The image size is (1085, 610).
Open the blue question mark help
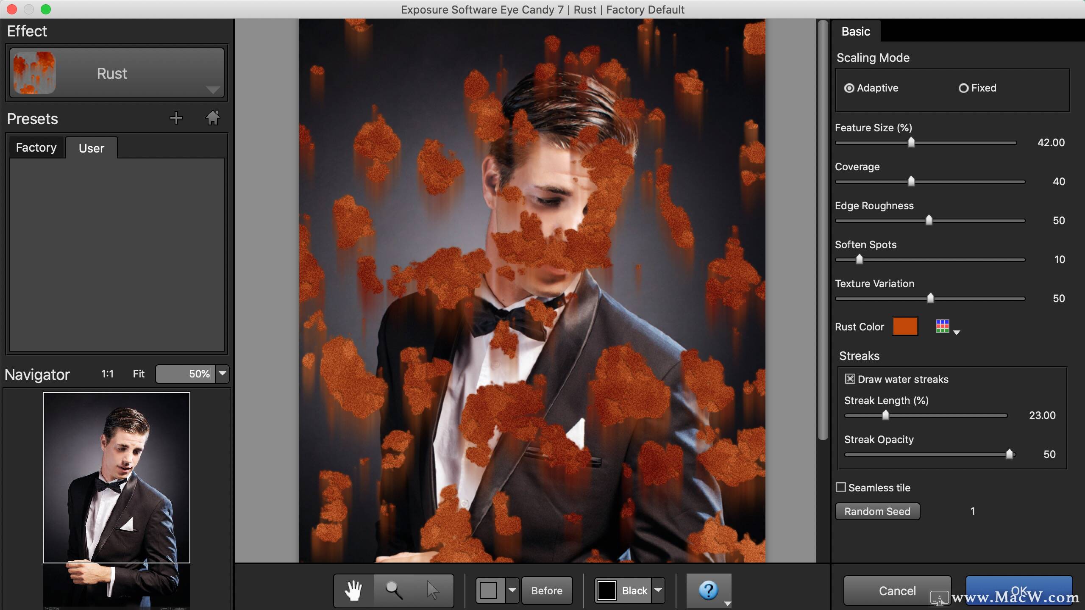[708, 590]
